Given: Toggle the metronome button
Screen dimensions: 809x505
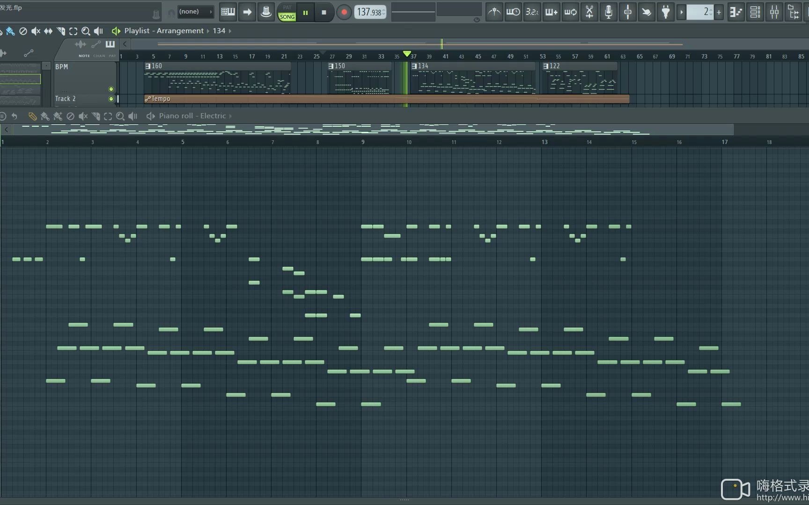Looking at the screenshot, I should click(494, 12).
